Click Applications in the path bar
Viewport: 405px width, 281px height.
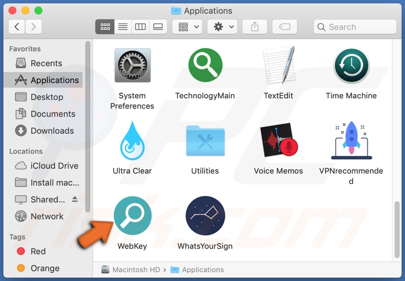click(x=197, y=270)
